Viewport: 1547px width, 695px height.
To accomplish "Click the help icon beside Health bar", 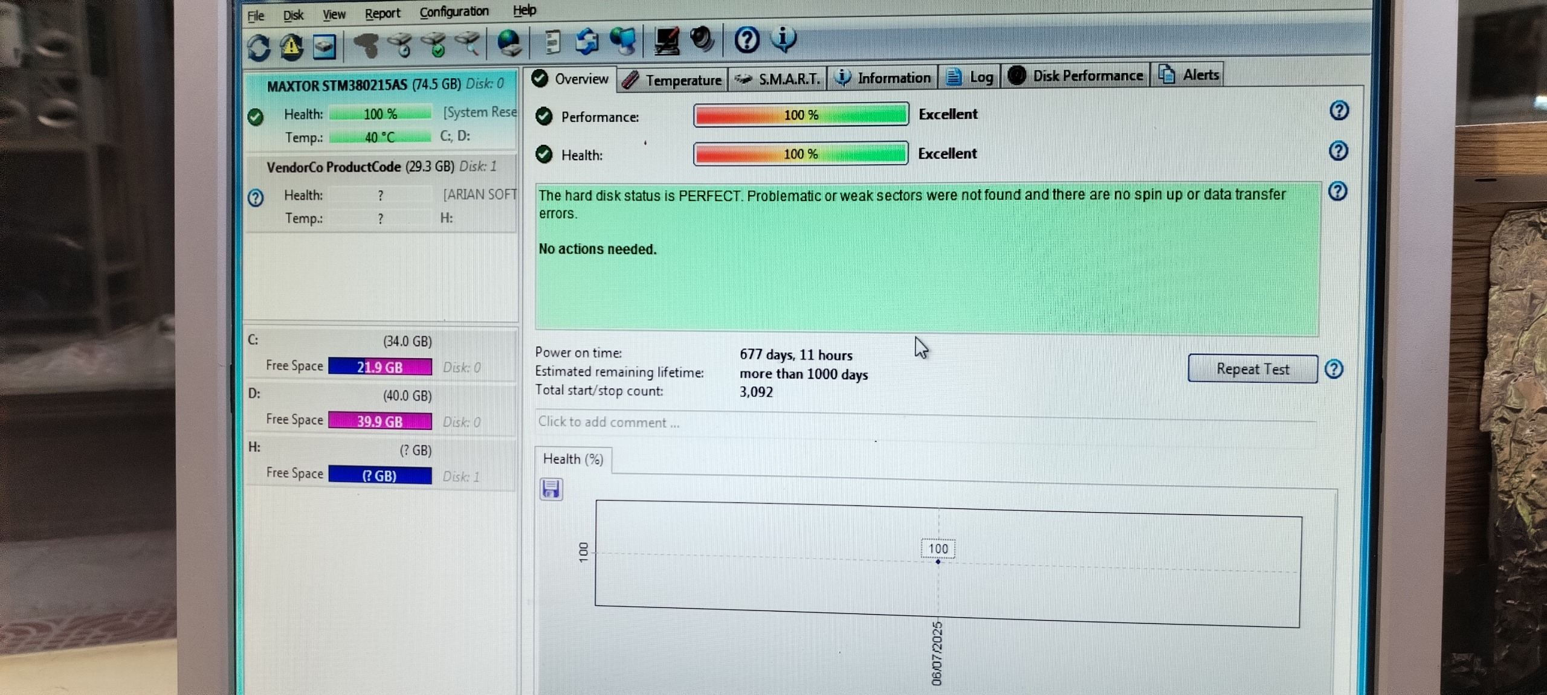I will (1338, 150).
